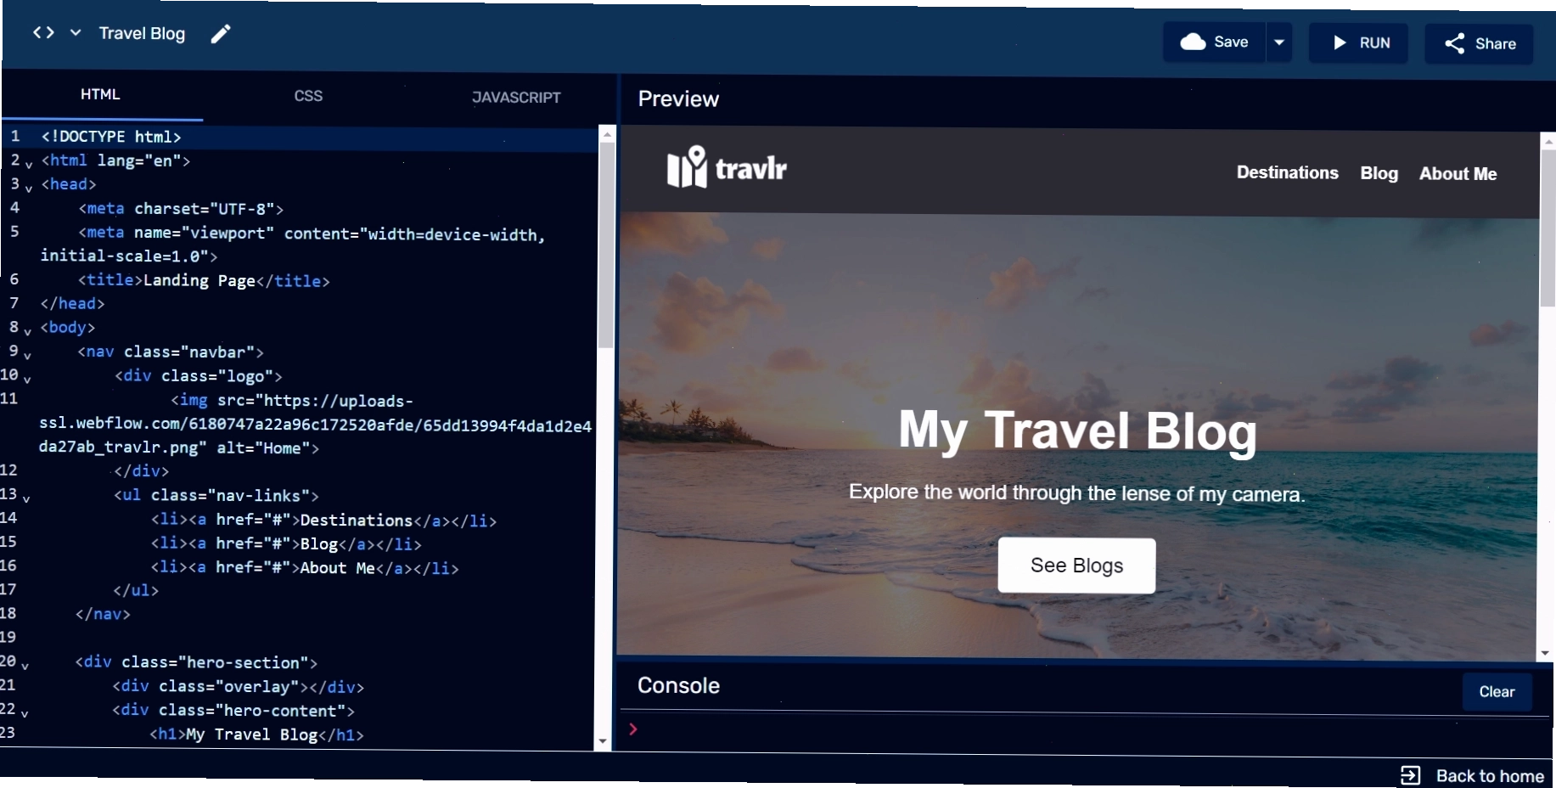1556x788 pixels.
Task: Click the Save button
Action: click(1215, 42)
